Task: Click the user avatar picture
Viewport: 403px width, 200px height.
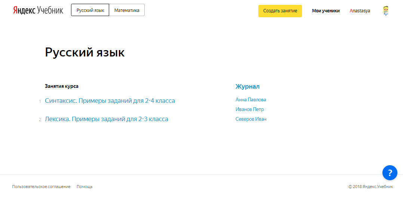Action: [385, 11]
